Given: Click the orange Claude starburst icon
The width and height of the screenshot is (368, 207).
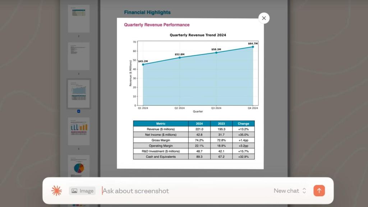Looking at the screenshot, I should (56, 191).
